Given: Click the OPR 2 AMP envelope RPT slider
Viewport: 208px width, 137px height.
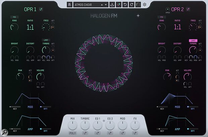Looking at the screenshot, I should (x=193, y=129).
